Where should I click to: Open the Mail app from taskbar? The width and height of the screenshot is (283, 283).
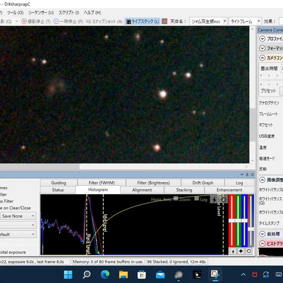[x=160, y=275]
